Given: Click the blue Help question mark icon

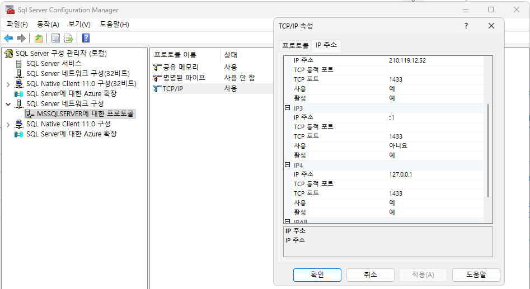Looking at the screenshot, I should pyautogui.click(x=86, y=38).
